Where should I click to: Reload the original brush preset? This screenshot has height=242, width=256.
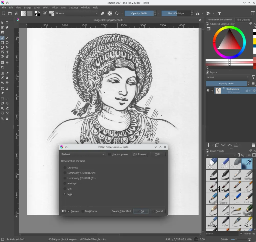coord(116,13)
